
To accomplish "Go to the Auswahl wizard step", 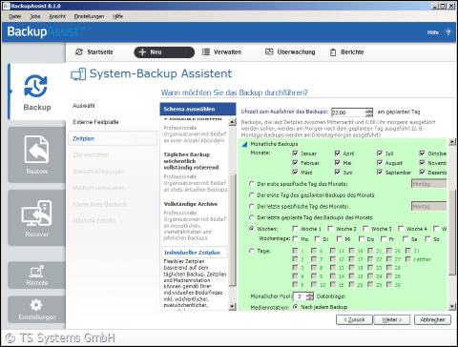I will (x=84, y=106).
